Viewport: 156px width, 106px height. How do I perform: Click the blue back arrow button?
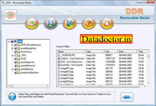(127, 97)
